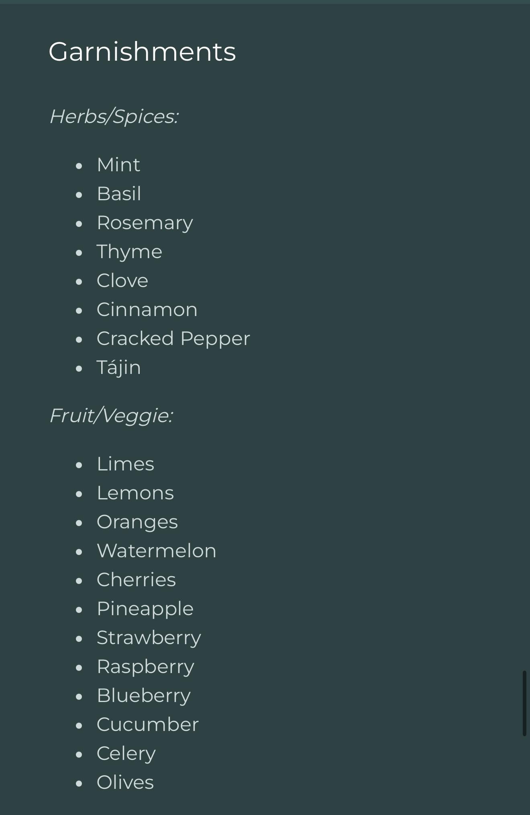The height and width of the screenshot is (815, 530).
Task: Select the Rosemary list entry
Action: [x=145, y=223]
